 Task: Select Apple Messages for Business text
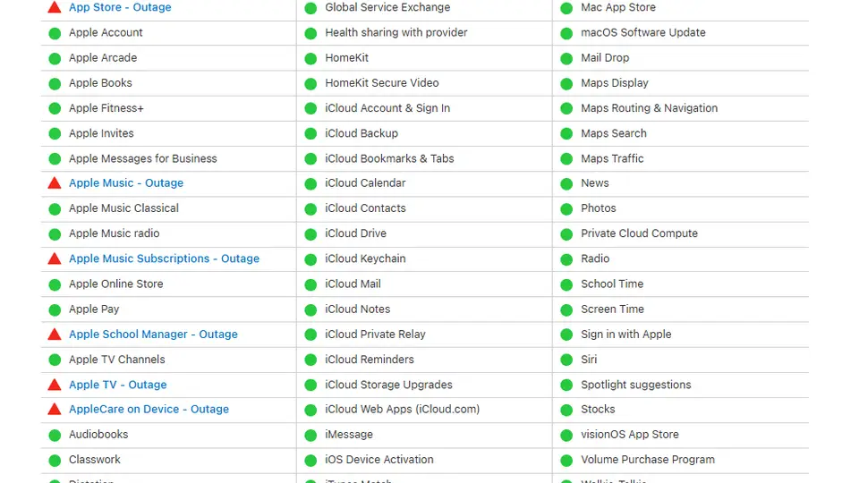coord(143,158)
